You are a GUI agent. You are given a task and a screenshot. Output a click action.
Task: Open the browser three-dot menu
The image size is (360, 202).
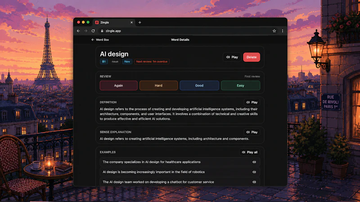[283, 31]
